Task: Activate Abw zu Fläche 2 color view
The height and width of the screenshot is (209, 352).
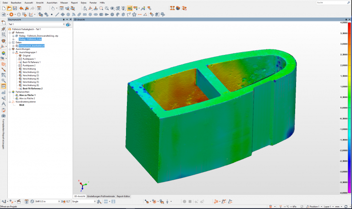Action: pos(27,98)
